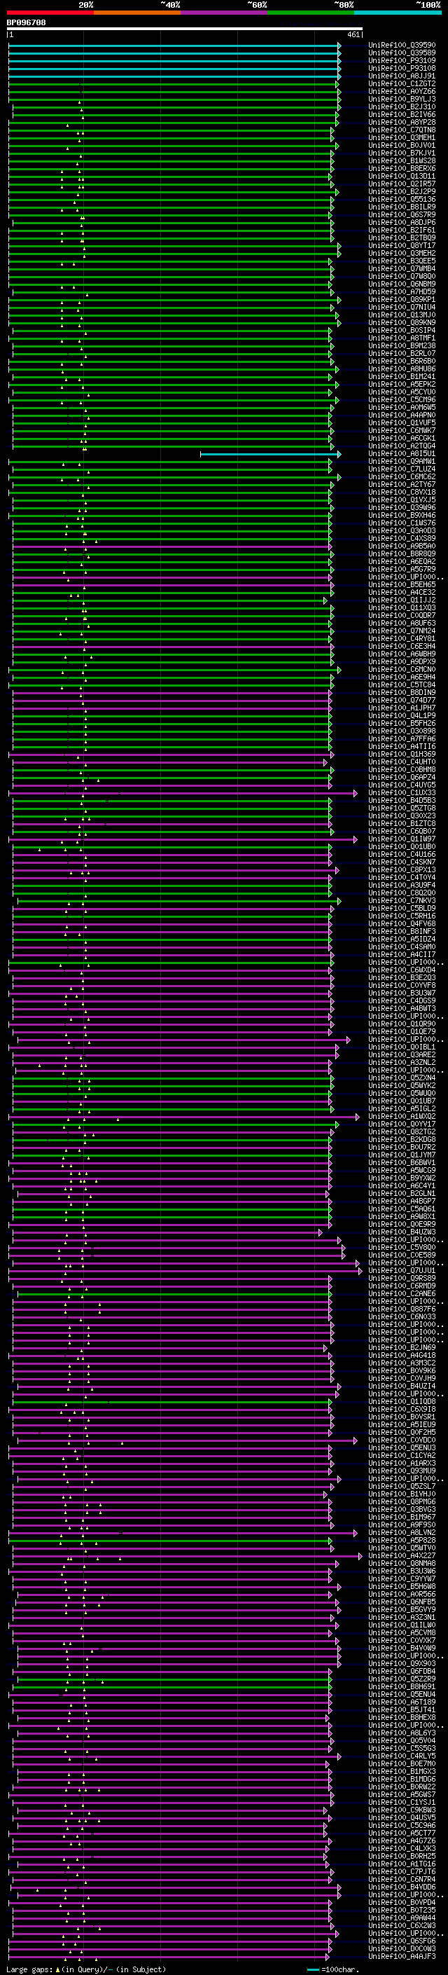Viewport: 448px width, 1975px height.
Task: Click the label UniRef100_B0T235
Action: click(x=402, y=1910)
